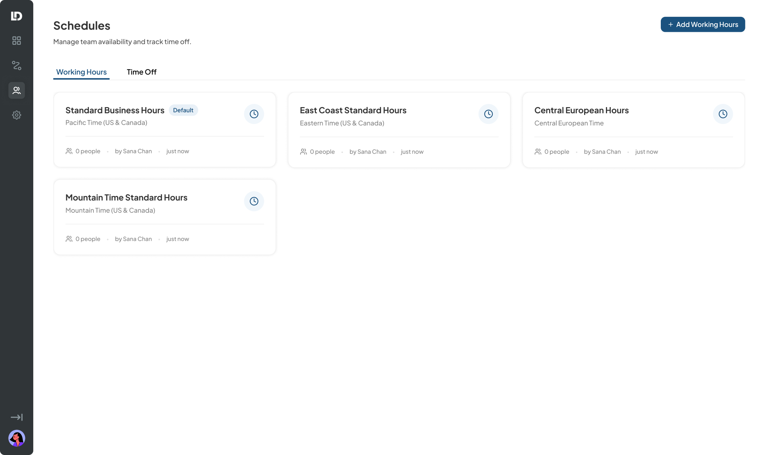Click Mountain Time (US & Canada) text
This screenshot has width=765, height=455.
(110, 210)
